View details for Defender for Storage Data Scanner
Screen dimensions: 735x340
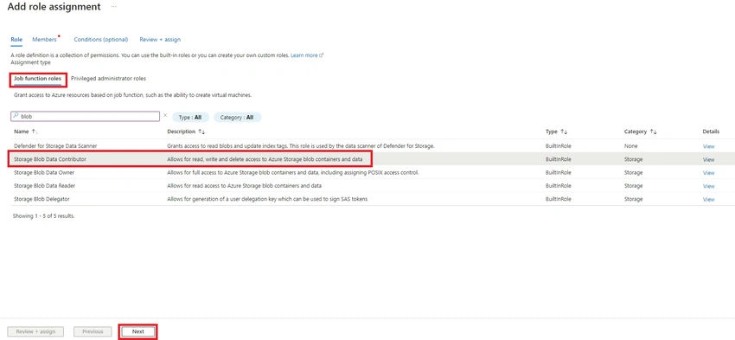pos(709,146)
